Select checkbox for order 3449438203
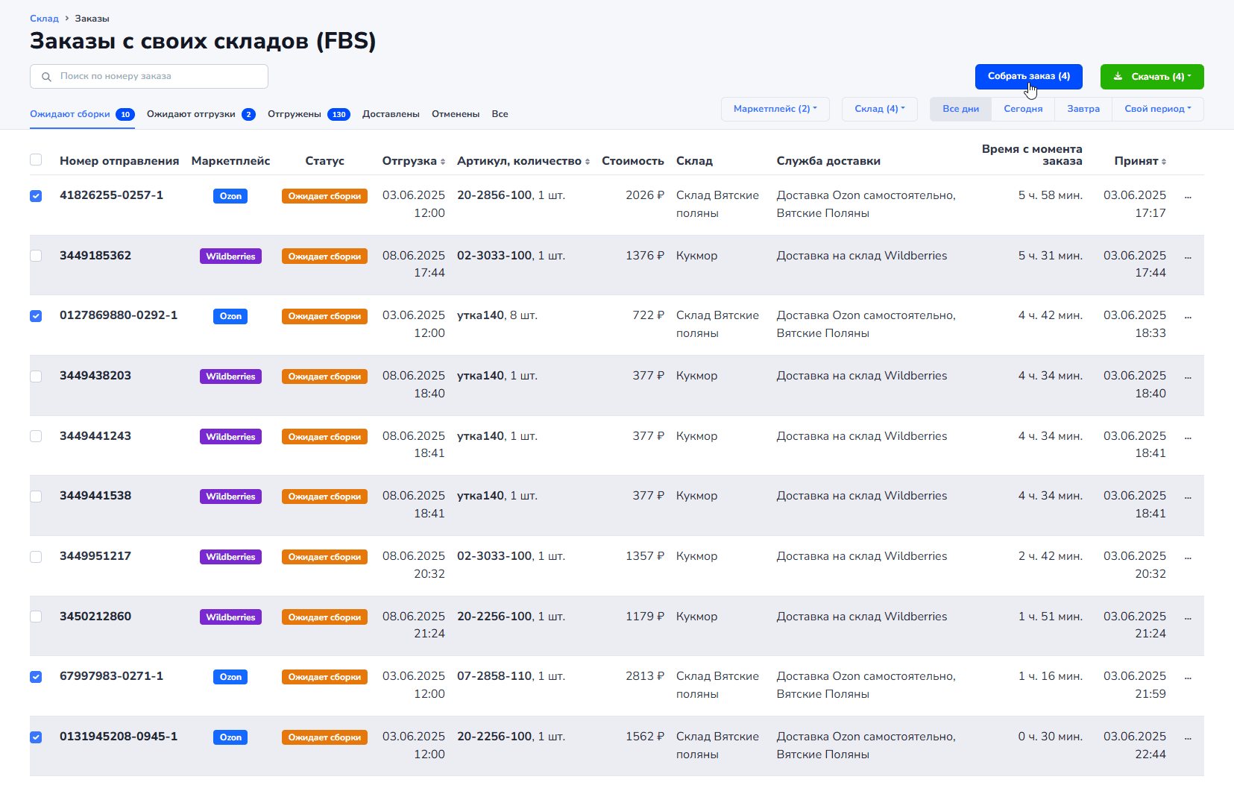This screenshot has width=1234, height=794. pyautogui.click(x=36, y=376)
